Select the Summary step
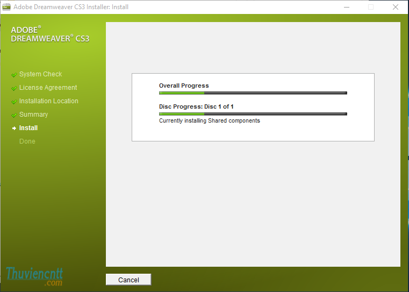Viewport: 409px width, 292px height. click(x=33, y=115)
